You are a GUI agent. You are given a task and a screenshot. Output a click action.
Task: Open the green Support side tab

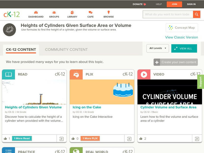[200, 82]
